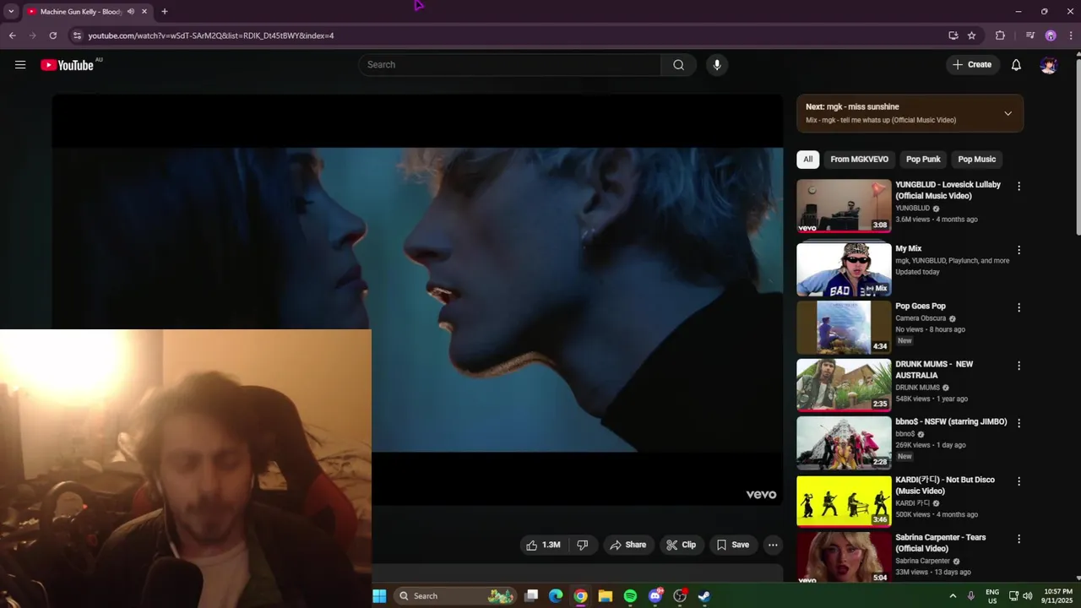Dislike this video
The width and height of the screenshot is (1081, 608).
(x=583, y=545)
